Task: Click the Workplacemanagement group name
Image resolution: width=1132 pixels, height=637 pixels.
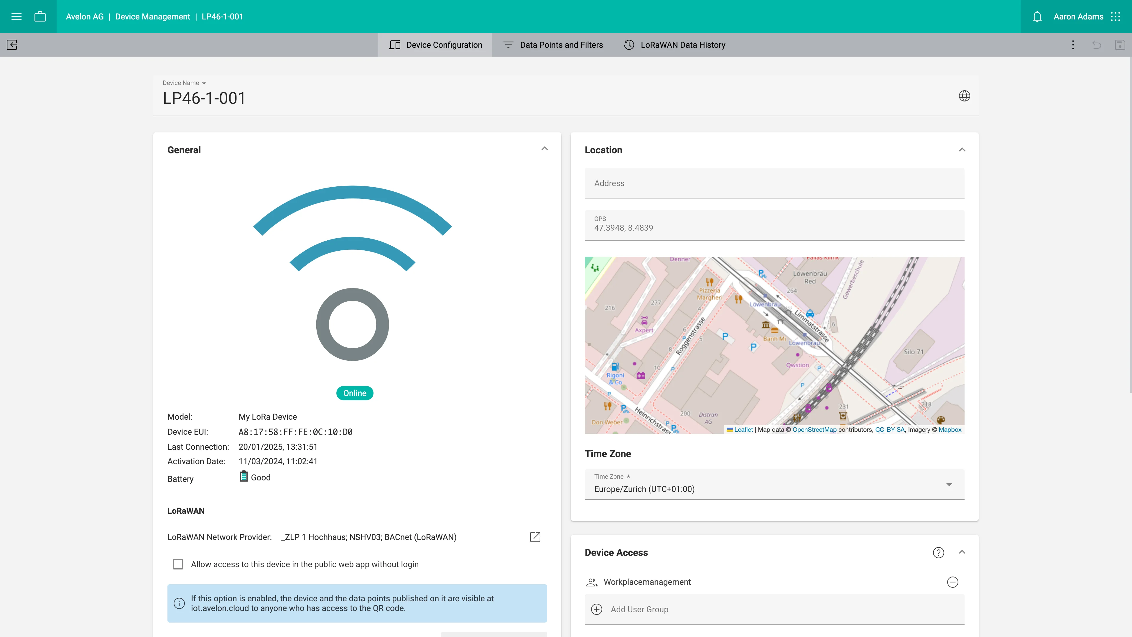Action: (647, 582)
